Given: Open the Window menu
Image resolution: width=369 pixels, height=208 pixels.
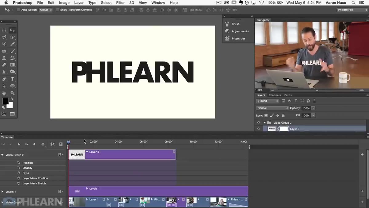Looking at the screenshot, I should click(x=158, y=3).
